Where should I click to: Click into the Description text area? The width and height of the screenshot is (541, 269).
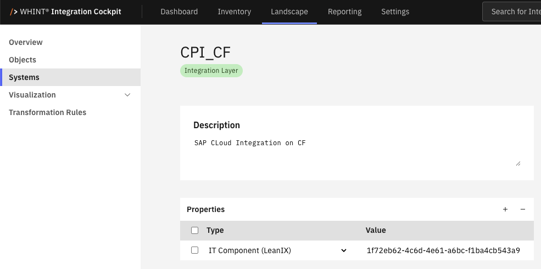(352, 152)
